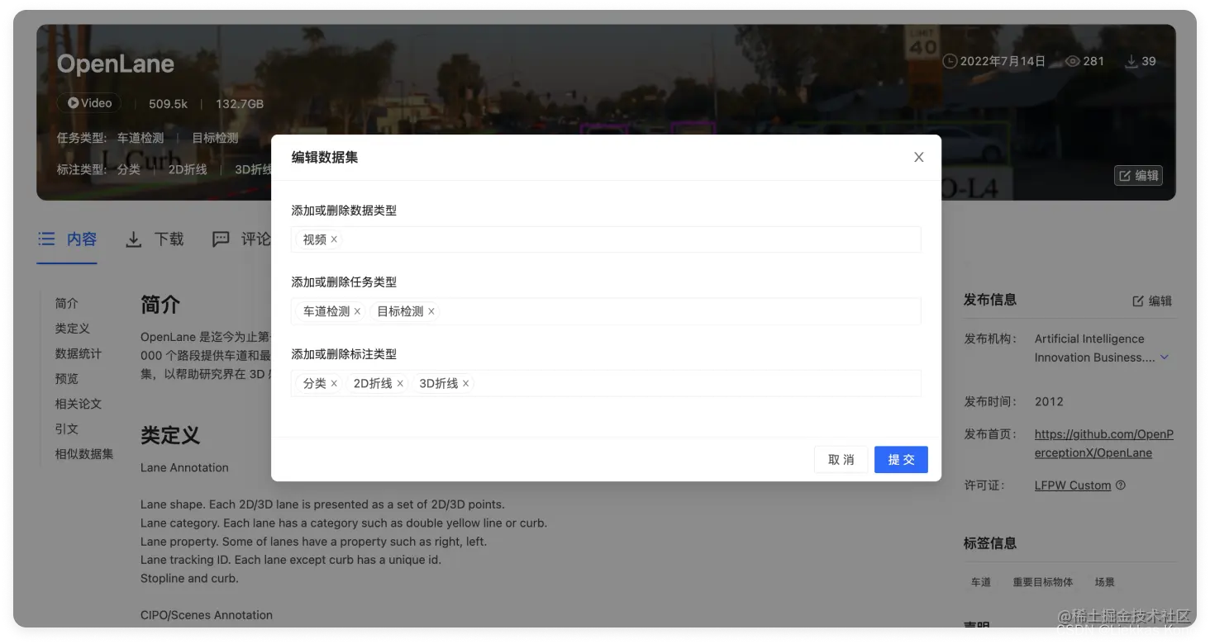Select 相似数据集 in the sidebar

tap(83, 453)
